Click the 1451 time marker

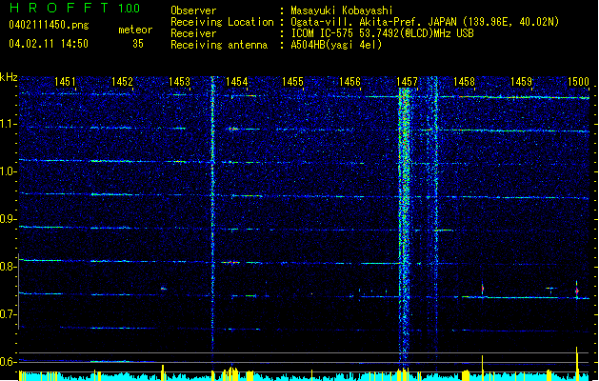pyautogui.click(x=66, y=81)
